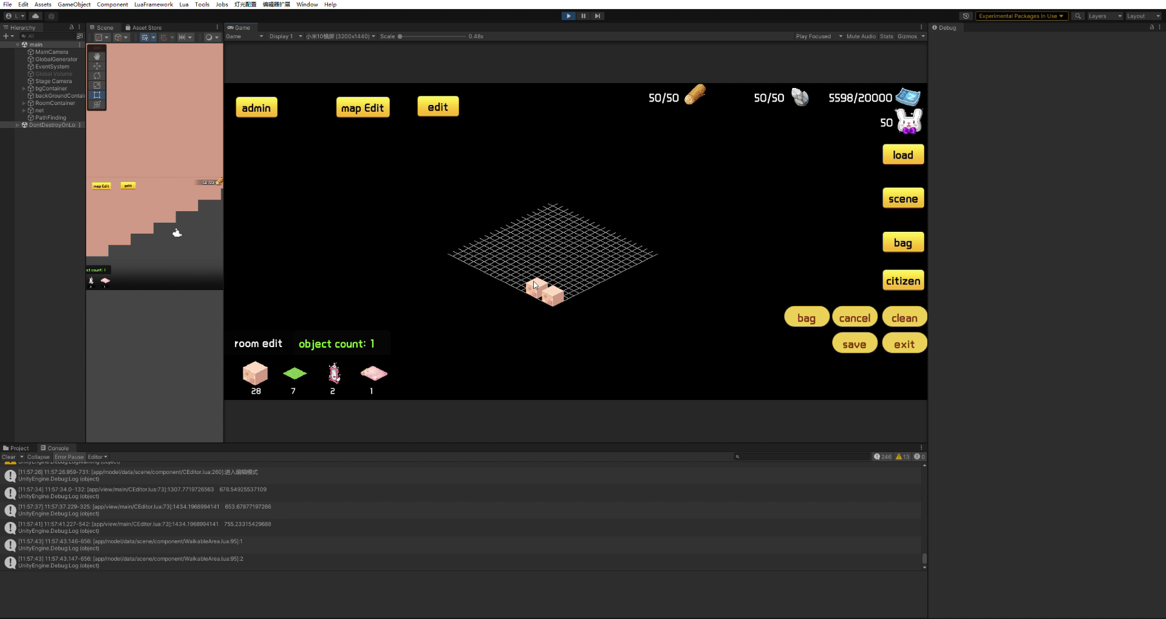Click the blue cash resource icon

(908, 97)
